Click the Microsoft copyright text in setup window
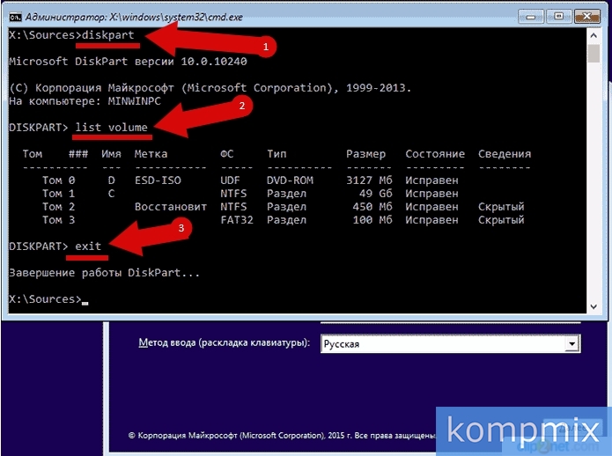Screen dimensions: 612x456 (282, 436)
